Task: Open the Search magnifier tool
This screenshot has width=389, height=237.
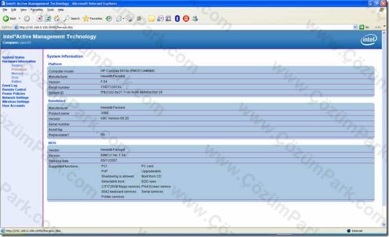Action: tap(72, 19)
